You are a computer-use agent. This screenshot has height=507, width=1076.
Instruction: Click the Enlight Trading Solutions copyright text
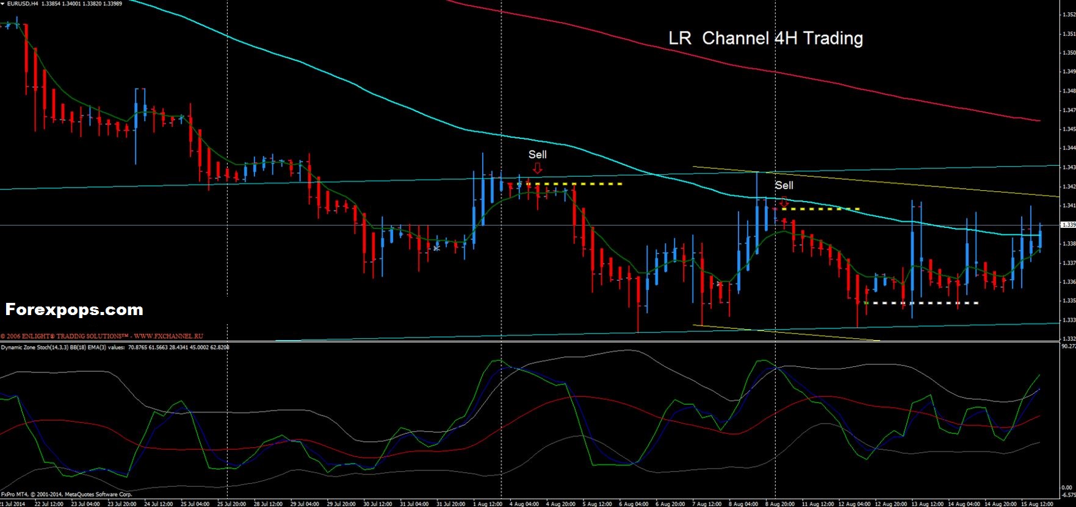click(102, 336)
